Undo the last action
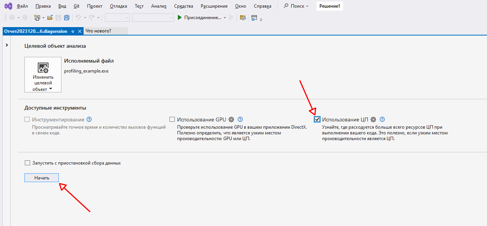 (78, 18)
